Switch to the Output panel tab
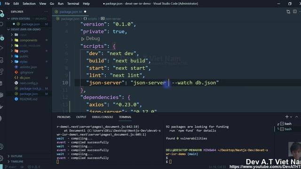The image size is (301, 169). [x=81, y=117]
